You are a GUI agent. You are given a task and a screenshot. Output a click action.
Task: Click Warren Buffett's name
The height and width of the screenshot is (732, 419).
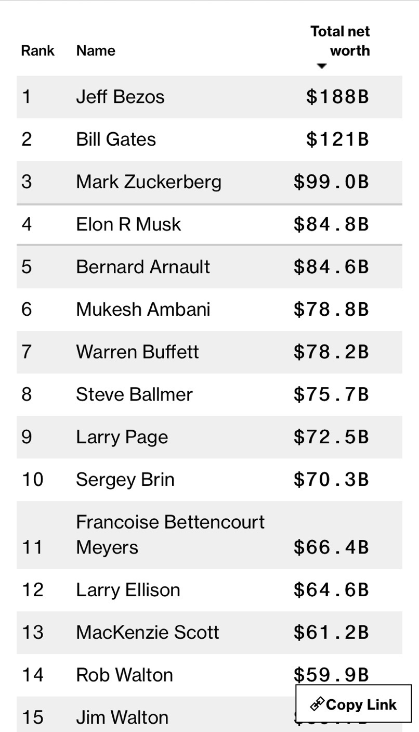click(137, 352)
